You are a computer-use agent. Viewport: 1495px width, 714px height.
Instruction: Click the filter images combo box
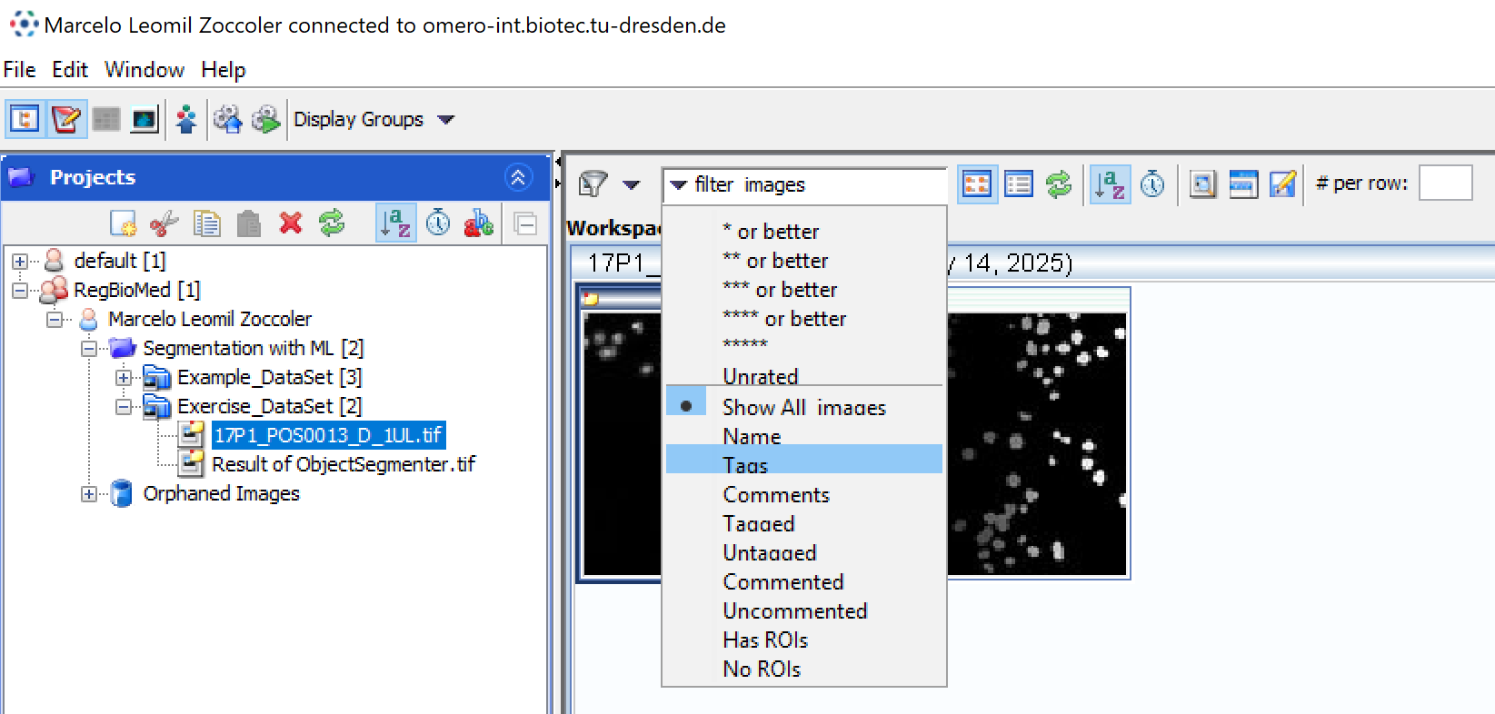(804, 185)
